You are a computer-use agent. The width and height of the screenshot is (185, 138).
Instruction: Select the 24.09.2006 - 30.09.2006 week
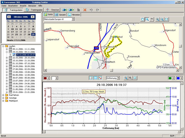pyautogui.click(x=24, y=66)
